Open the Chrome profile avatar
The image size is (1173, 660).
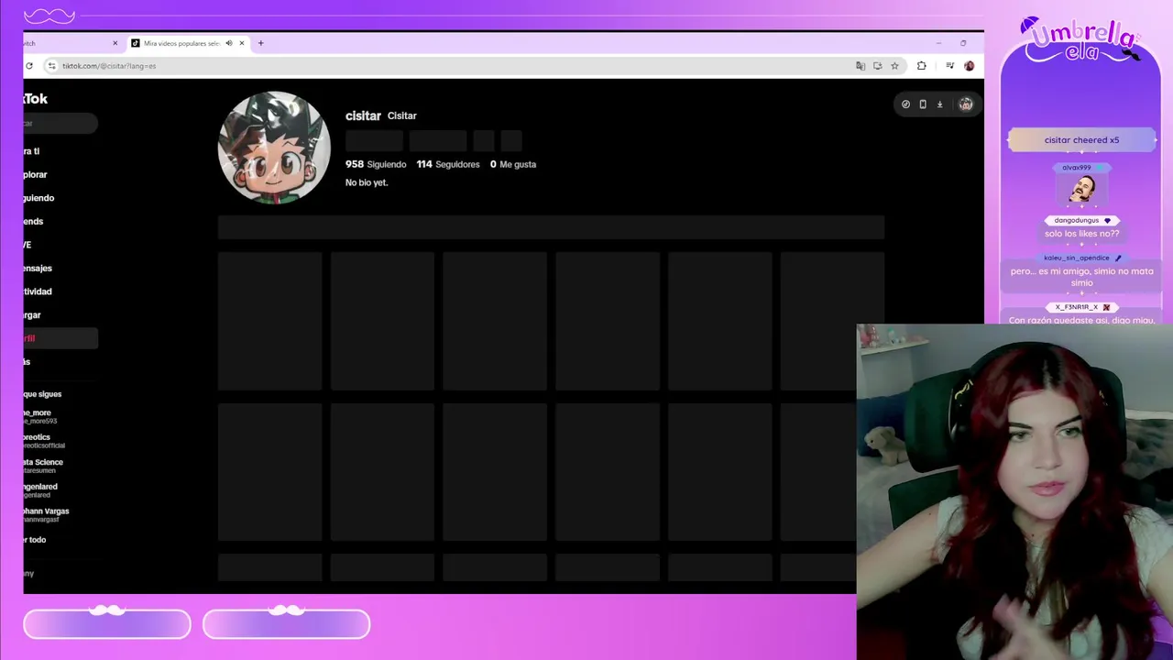[x=969, y=66]
